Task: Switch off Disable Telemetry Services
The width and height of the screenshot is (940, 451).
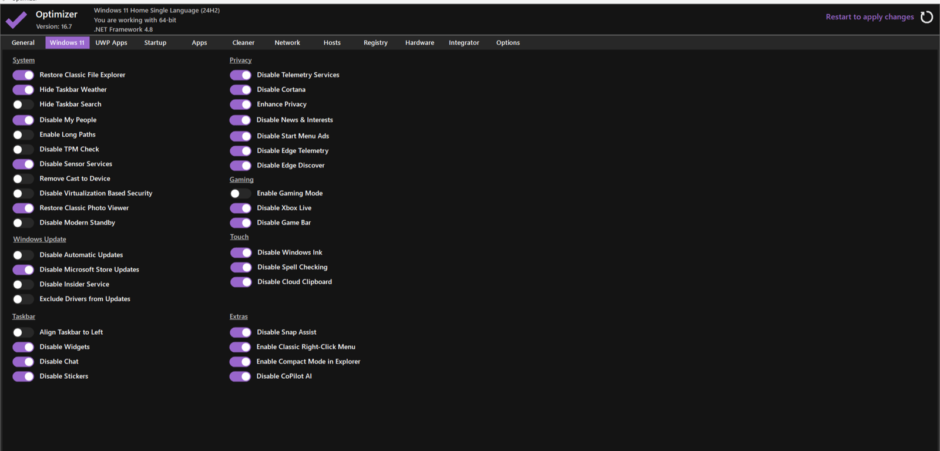Action: (240, 75)
